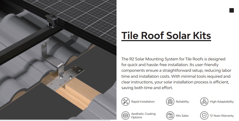Click the Reliability badge icon
Viewport: 239px width, 121px height.
pyautogui.click(x=170, y=102)
